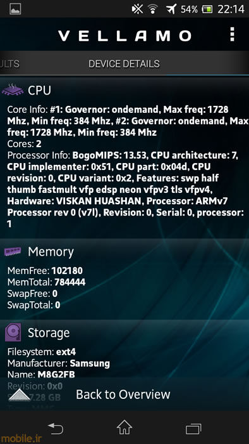The height and width of the screenshot is (444, 249).
Task: Tap the picture notification icon in status bar
Action: [16, 9]
